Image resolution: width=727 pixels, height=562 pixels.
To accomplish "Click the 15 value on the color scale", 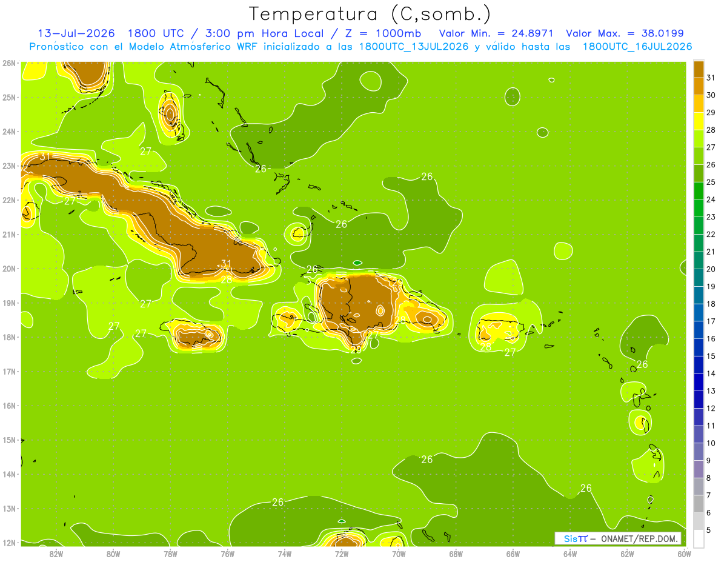I will pos(711,356).
